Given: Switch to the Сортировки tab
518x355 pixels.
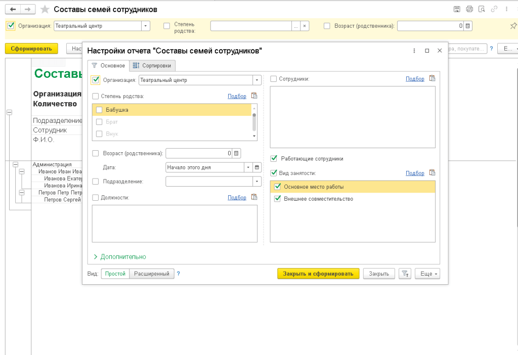Looking at the screenshot, I should coord(154,65).
